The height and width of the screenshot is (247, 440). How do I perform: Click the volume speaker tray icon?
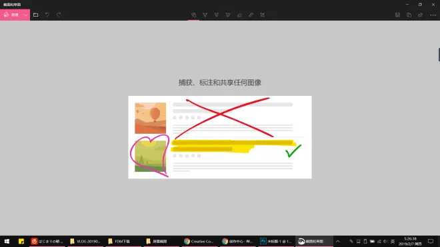pos(385,242)
